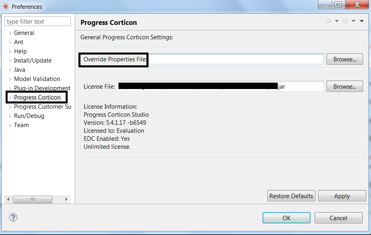Select Progress Customer Su in the tree
Screen dimensions: 371x235
[x=42, y=107]
